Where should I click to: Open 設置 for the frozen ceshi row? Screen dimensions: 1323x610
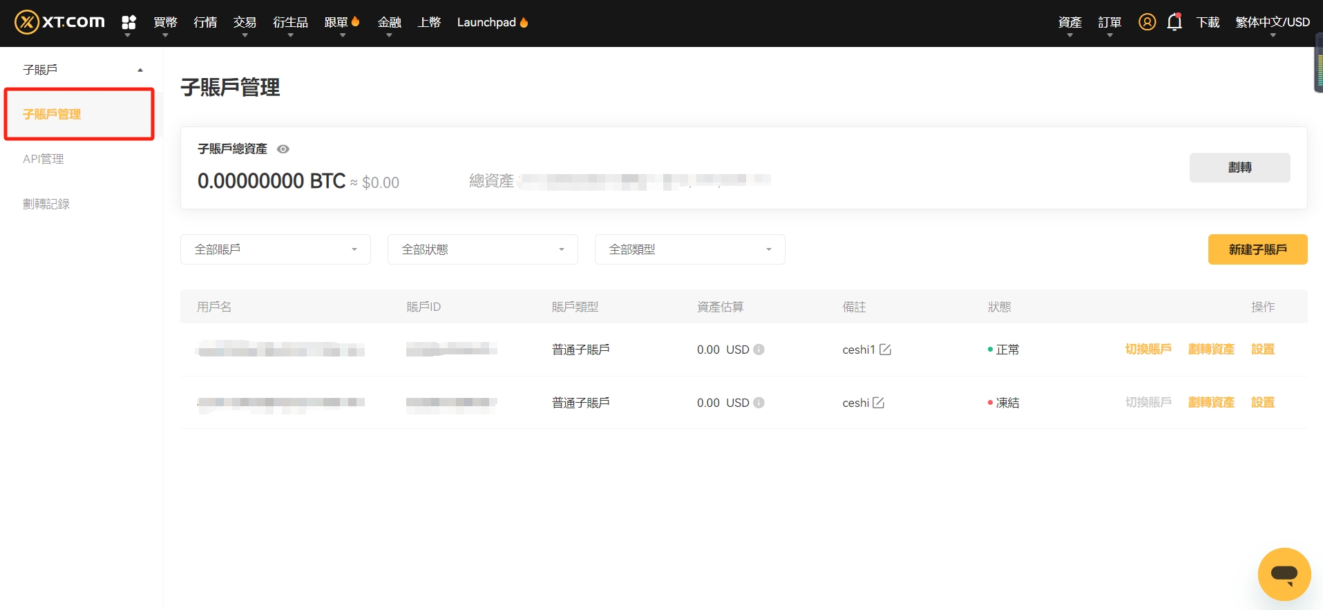click(1263, 403)
